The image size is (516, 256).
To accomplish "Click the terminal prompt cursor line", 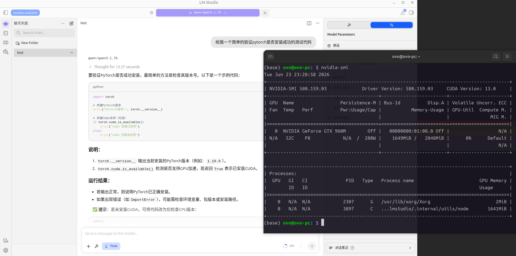I will 294,223.
